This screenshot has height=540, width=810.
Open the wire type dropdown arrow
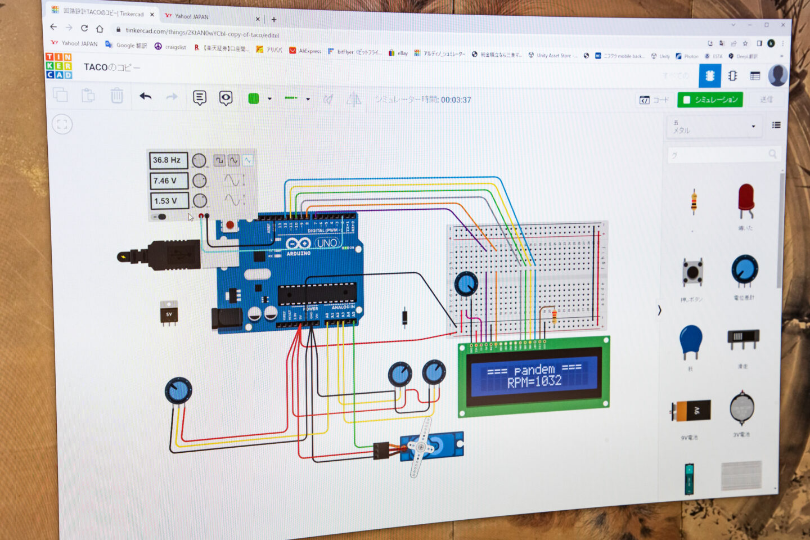[x=308, y=100]
